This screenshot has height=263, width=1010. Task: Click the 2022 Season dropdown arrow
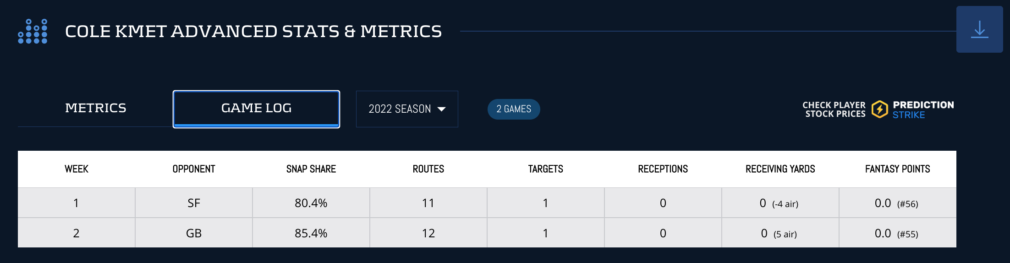pyautogui.click(x=442, y=109)
